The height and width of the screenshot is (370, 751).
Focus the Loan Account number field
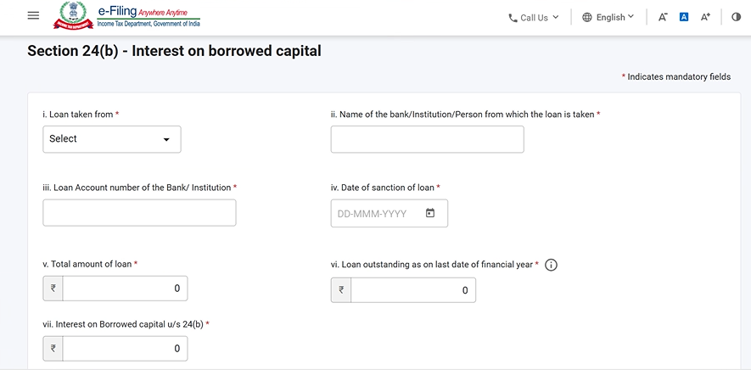pos(139,213)
